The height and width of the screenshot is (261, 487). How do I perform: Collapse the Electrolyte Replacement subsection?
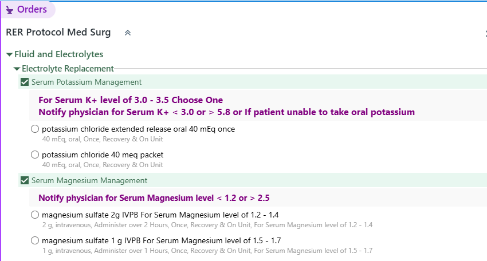coord(17,69)
